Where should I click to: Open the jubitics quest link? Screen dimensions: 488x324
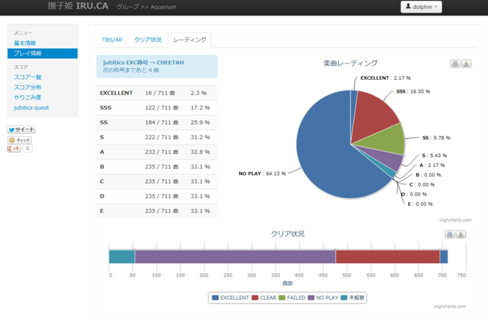(x=31, y=108)
